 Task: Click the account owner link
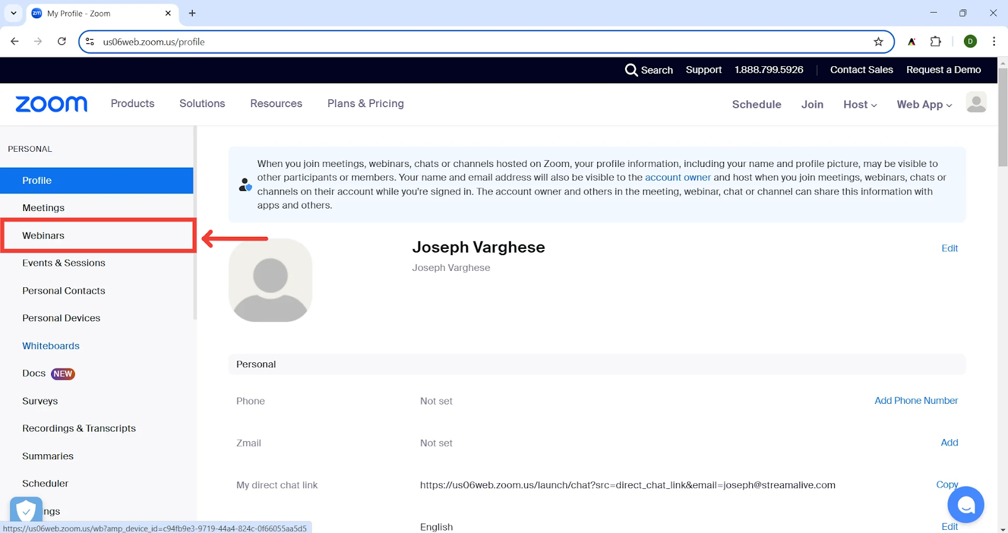(678, 178)
